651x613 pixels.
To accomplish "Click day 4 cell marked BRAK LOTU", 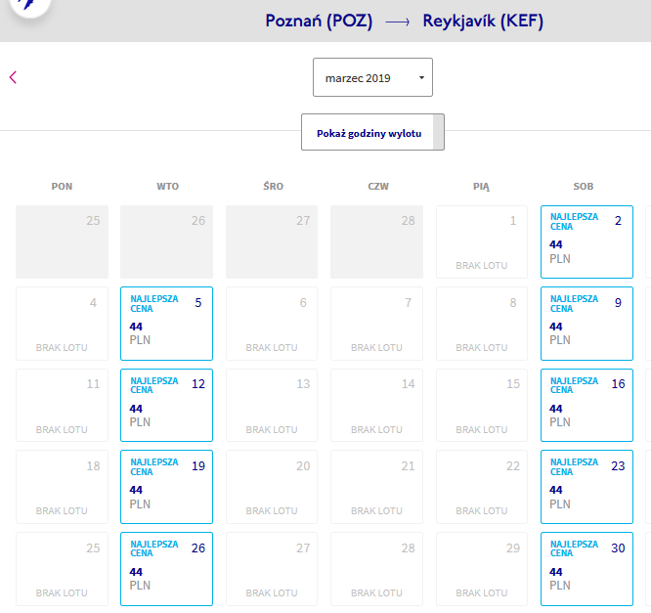I will click(x=62, y=324).
